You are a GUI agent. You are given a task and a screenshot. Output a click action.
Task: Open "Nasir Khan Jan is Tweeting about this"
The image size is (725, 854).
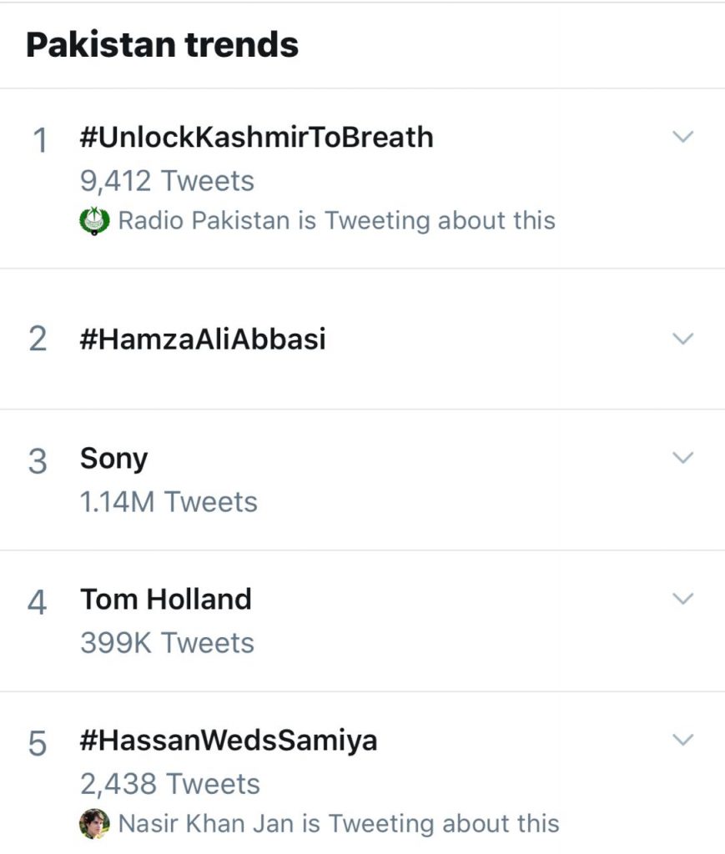click(338, 824)
